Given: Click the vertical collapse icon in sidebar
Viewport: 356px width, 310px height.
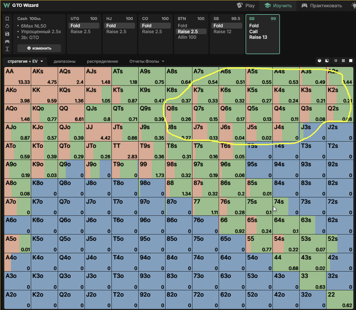Looking at the screenshot, I should (x=7, y=49).
